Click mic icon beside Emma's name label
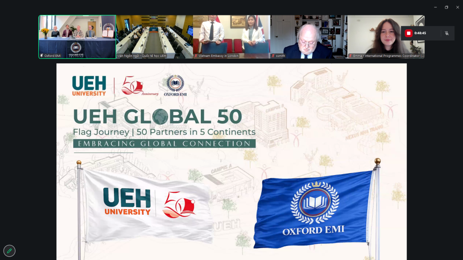The image size is (463, 260). pyautogui.click(x=350, y=56)
